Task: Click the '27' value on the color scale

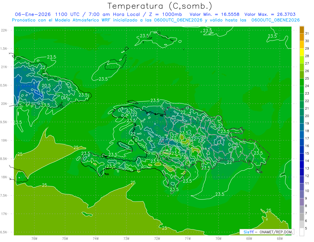Action: [x=307, y=63]
